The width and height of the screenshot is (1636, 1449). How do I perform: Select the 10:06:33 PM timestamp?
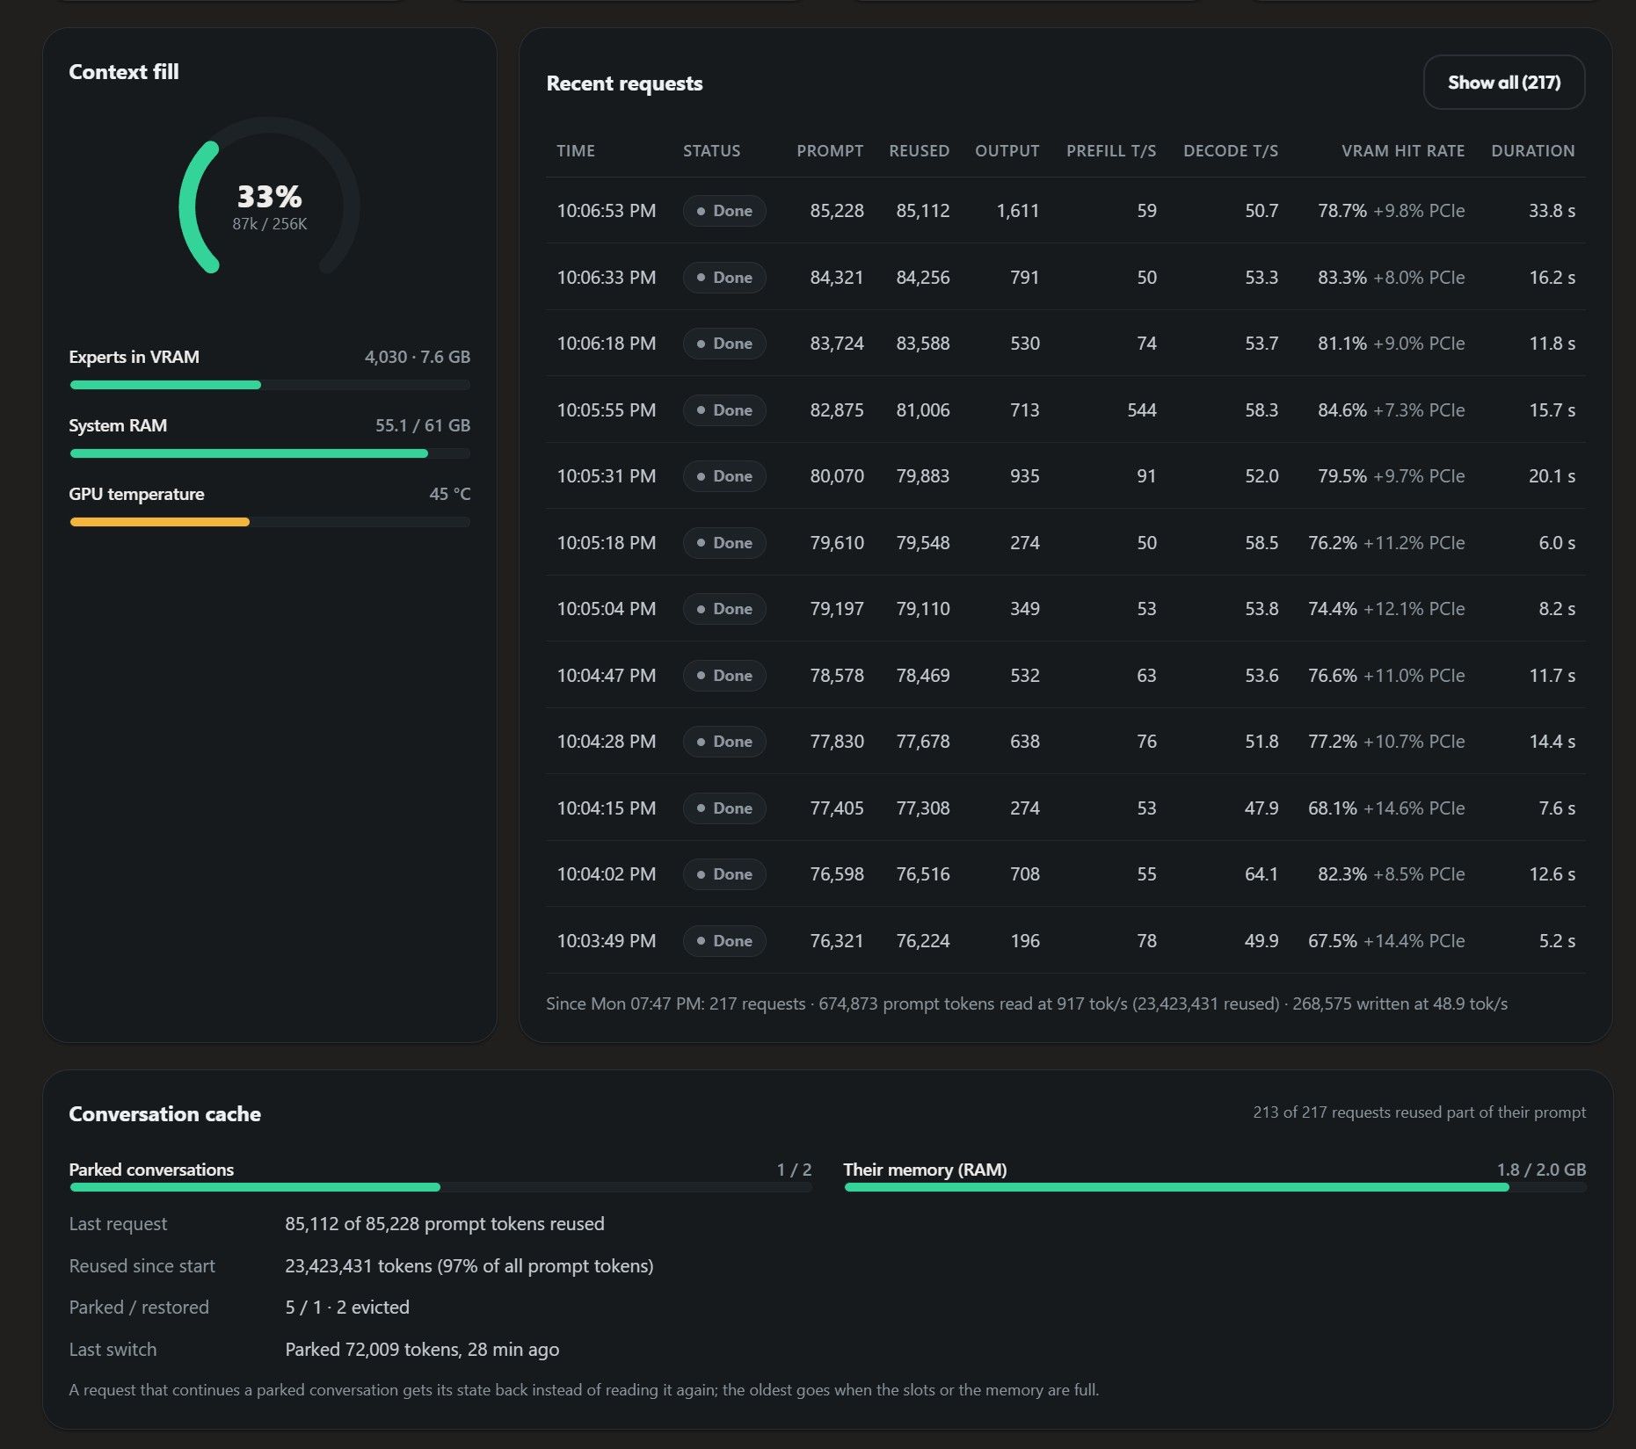(x=606, y=278)
